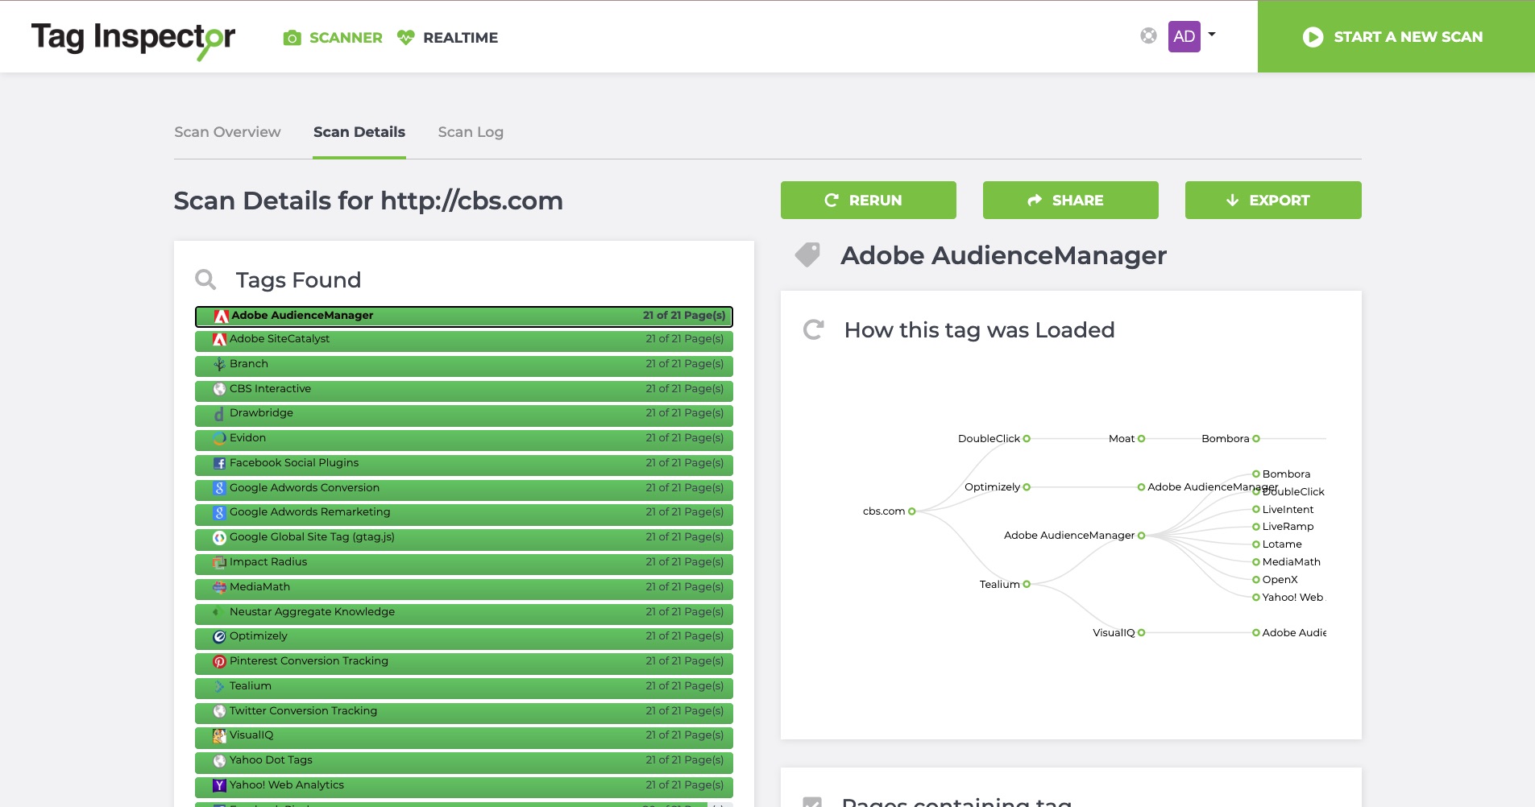The height and width of the screenshot is (807, 1535).
Task: Click the Facebook Social Plugins icon
Action: pyautogui.click(x=219, y=463)
